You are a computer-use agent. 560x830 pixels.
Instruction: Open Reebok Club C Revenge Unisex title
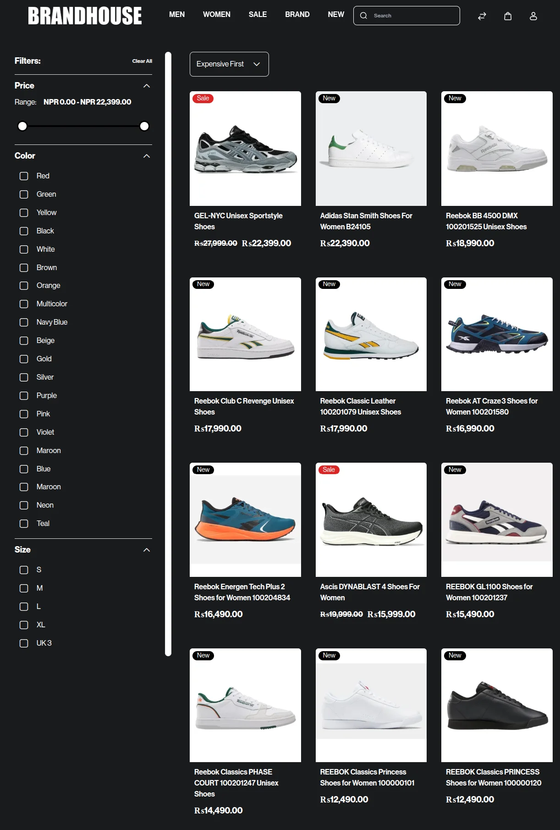(244, 406)
